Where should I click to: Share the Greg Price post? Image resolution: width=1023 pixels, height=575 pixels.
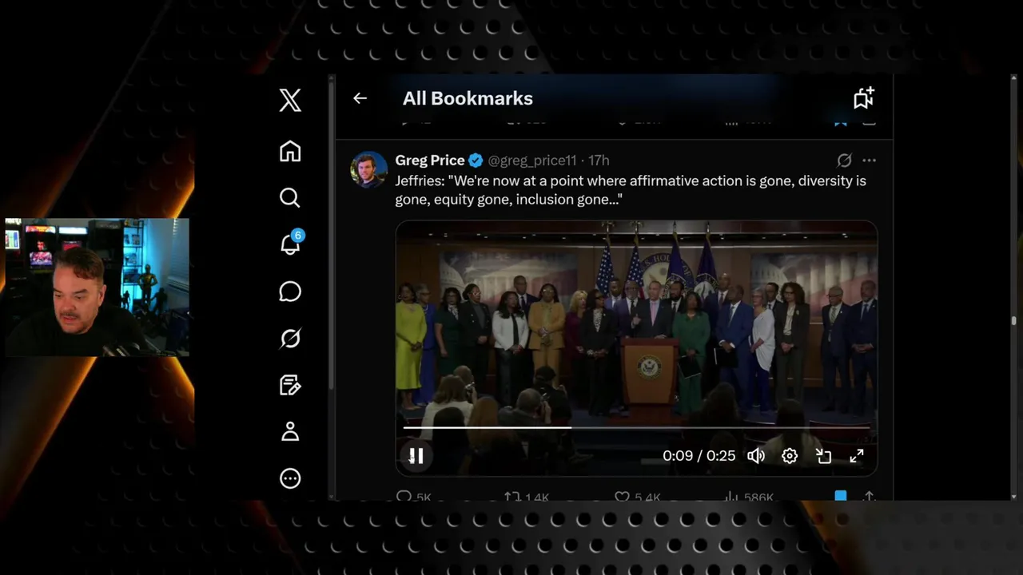(x=869, y=497)
